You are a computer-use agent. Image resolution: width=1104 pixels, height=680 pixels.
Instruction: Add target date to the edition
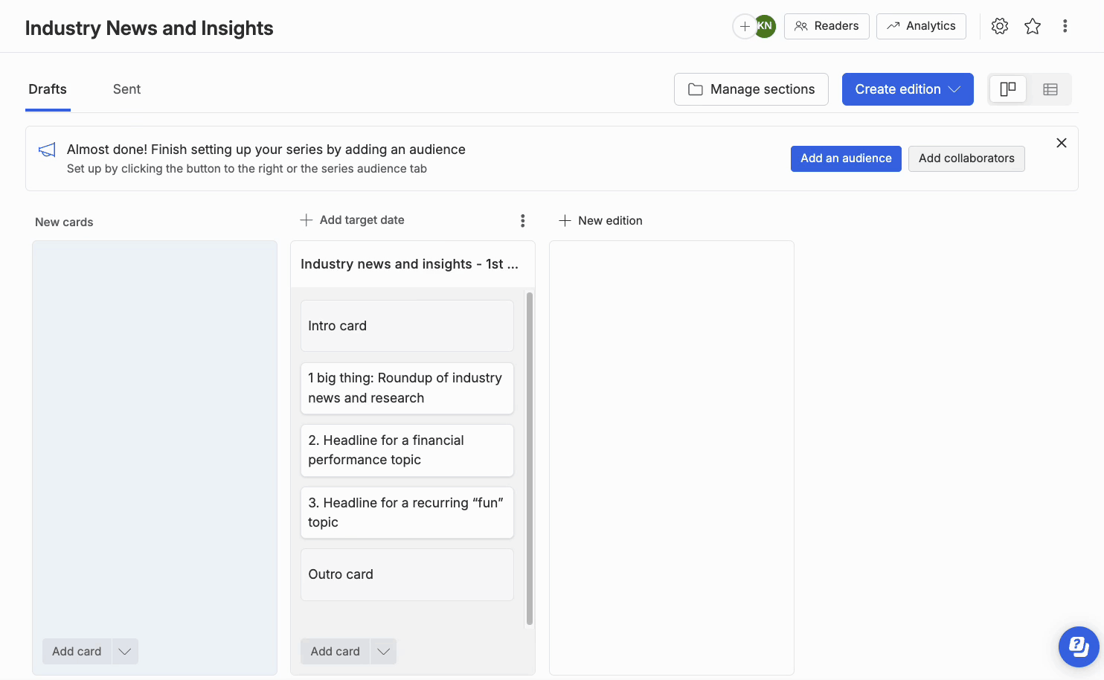[353, 220]
